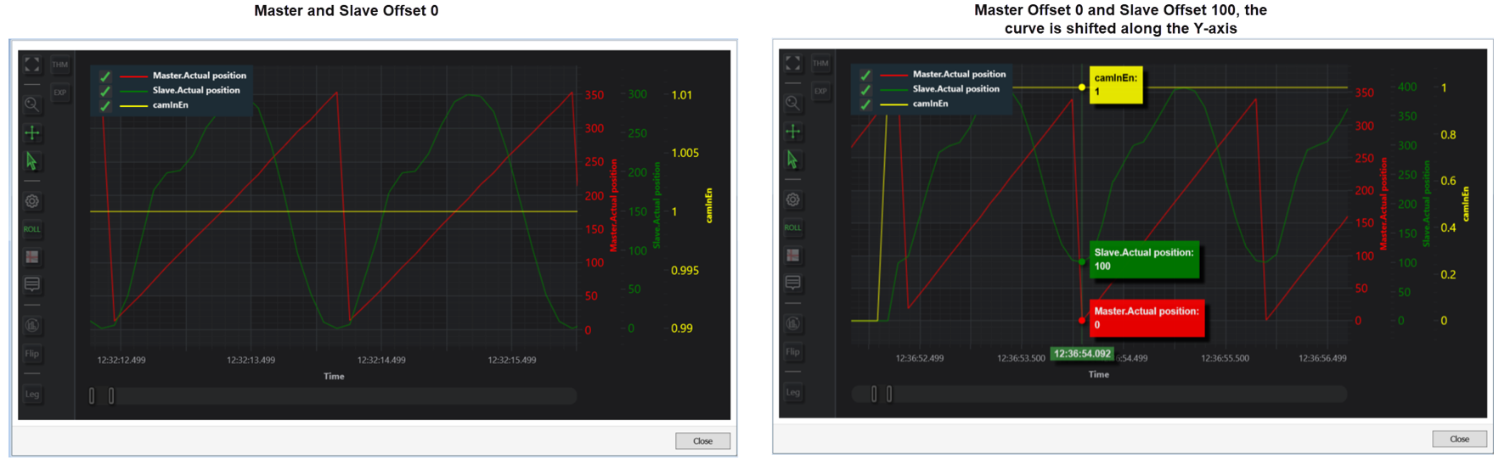The height and width of the screenshot is (460, 1499).
Task: Activate pan crosshair tool in left chart
Action: click(32, 133)
